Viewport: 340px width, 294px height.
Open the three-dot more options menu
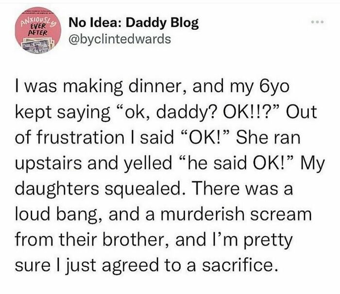[x=317, y=22]
